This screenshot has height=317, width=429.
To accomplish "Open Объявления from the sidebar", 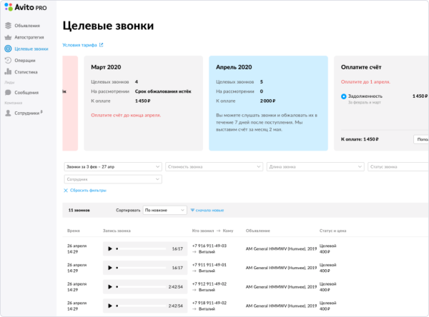I will [x=27, y=26].
